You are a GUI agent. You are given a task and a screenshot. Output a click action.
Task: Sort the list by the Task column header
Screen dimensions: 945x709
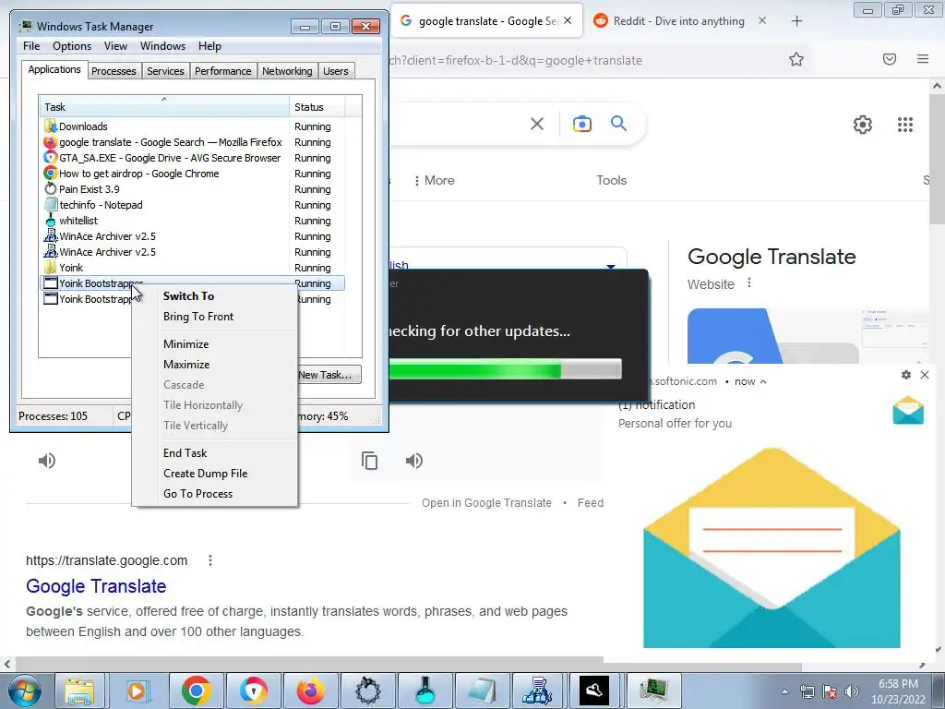click(x=163, y=107)
